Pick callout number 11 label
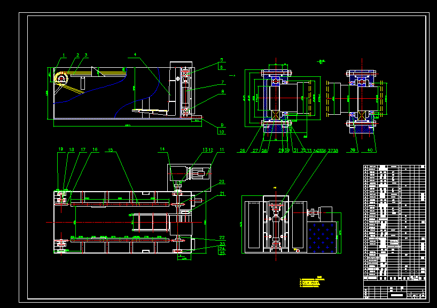The image size is (437, 308). 222,149
